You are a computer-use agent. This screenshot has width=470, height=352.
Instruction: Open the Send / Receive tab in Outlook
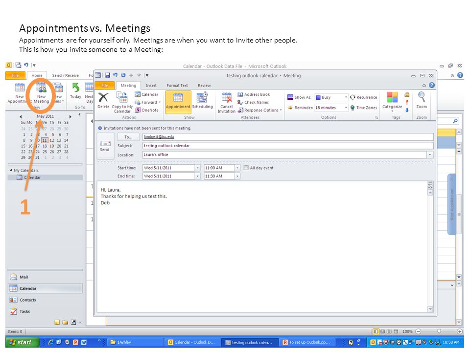click(65, 75)
